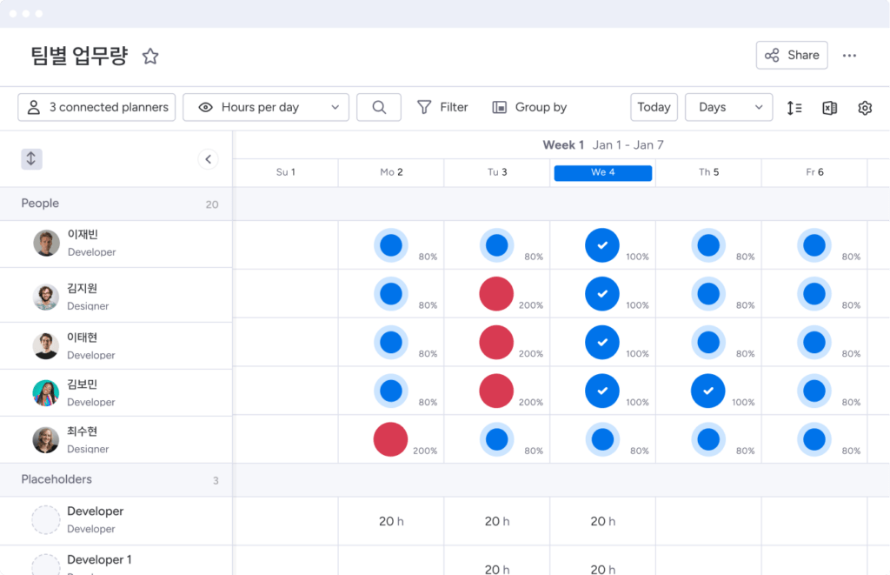Open the 3 connected planners selector
890x575 pixels.
tap(96, 107)
